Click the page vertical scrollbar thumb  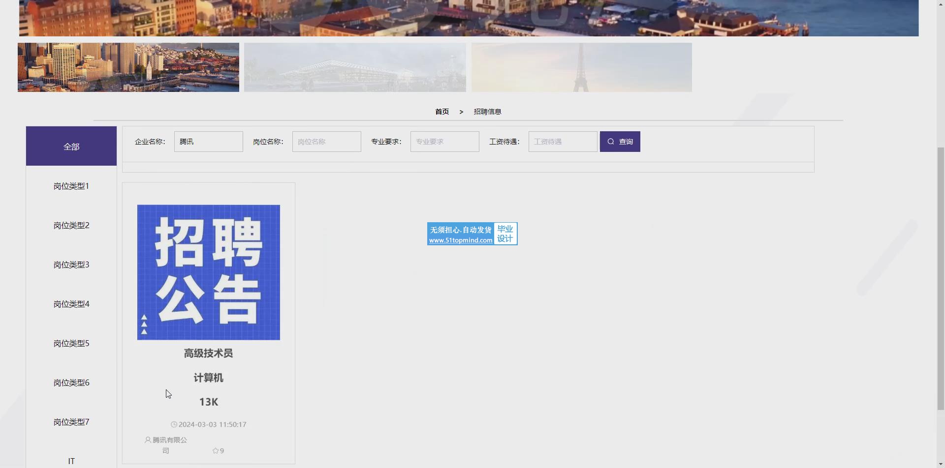coord(941,278)
